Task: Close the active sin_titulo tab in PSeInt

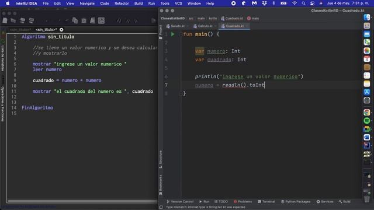Action: pyautogui.click(x=61, y=30)
